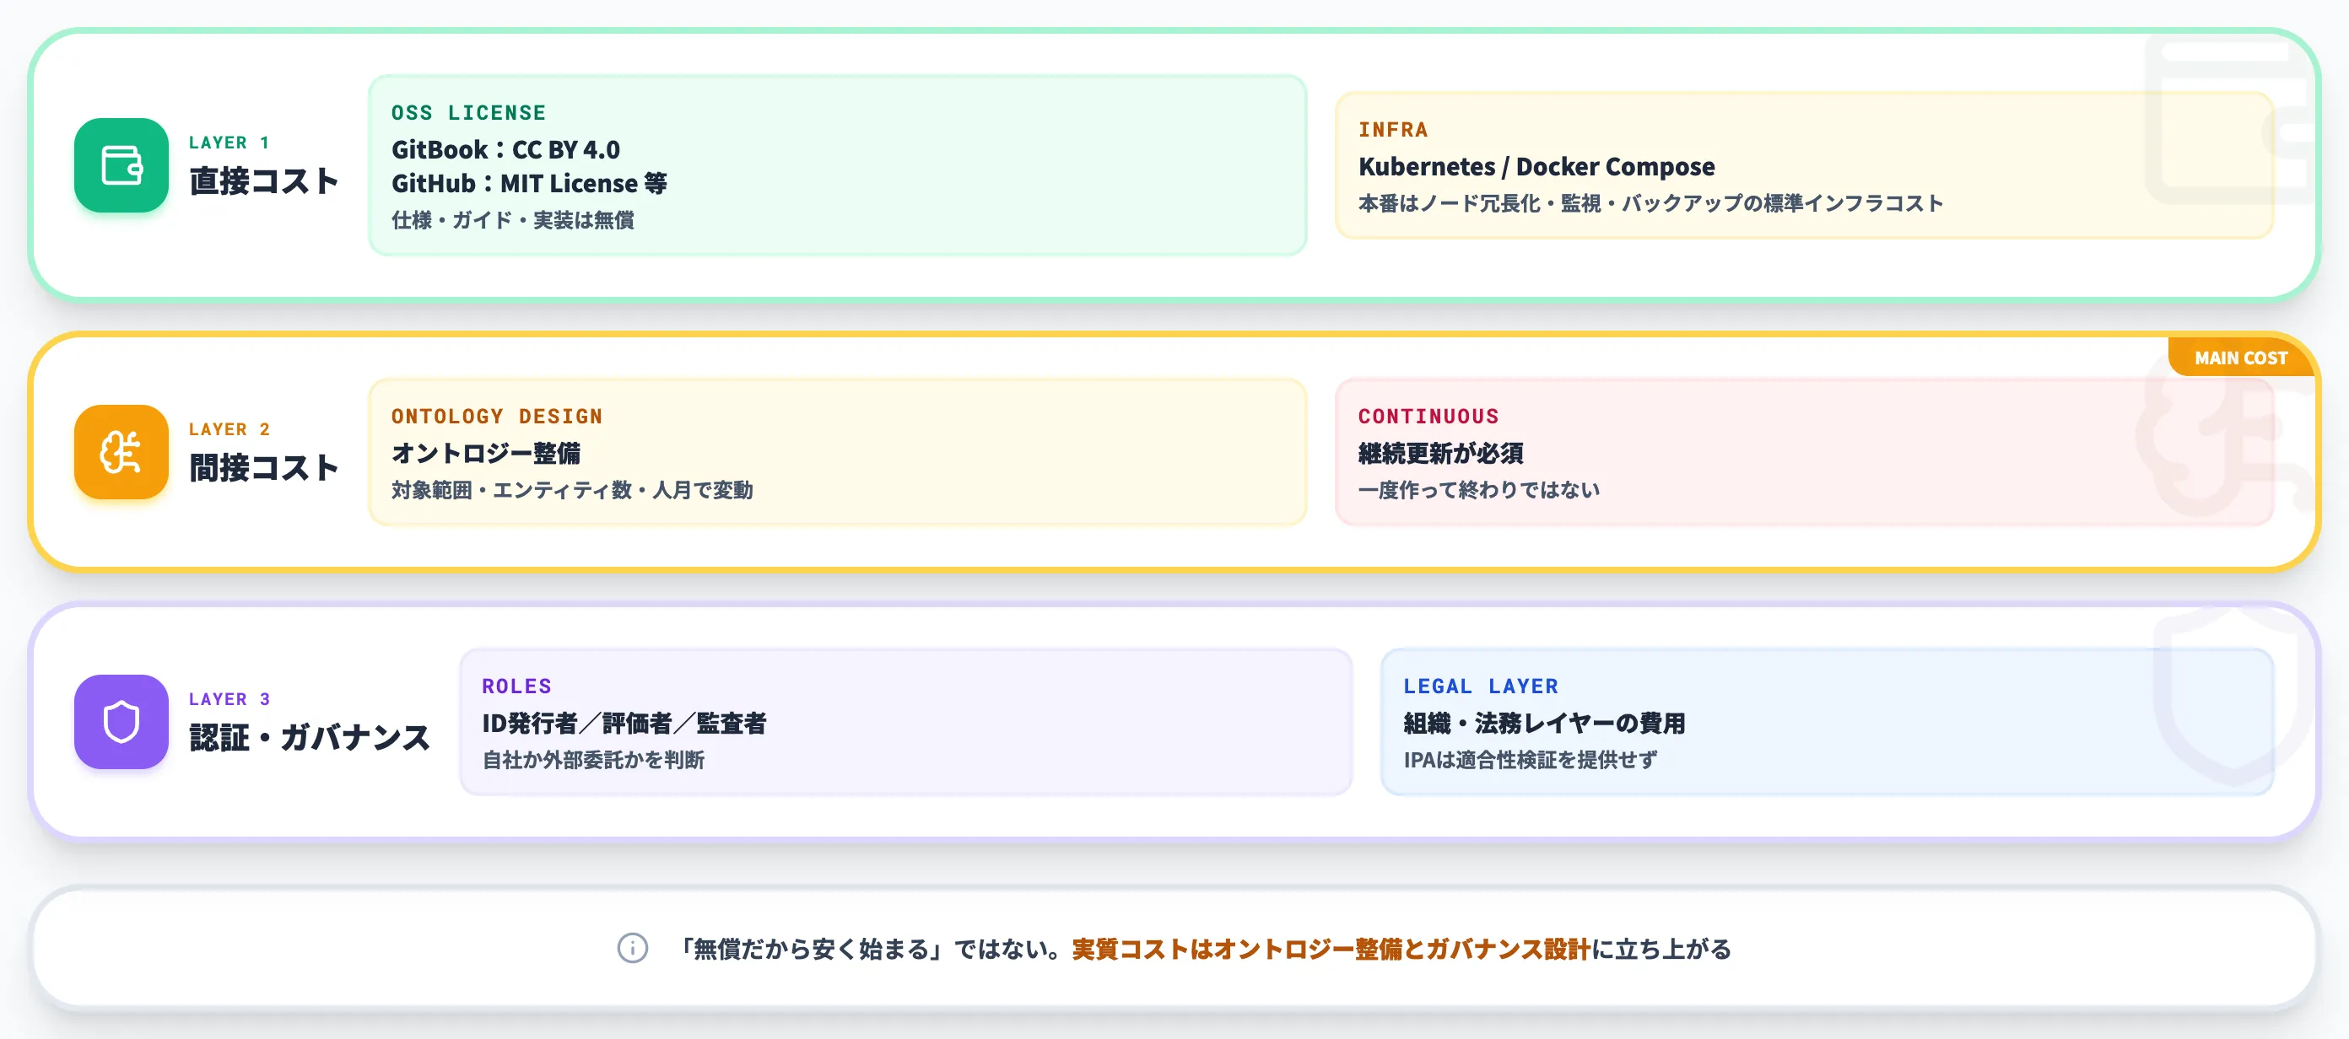Select the MAIN COST badge

2240,358
